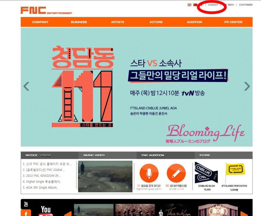
Task: Click the FNC Entertainment logo
Action: pos(46,10)
